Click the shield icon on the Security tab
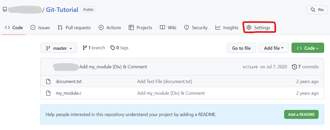Screen dimensions: 330x130 187,27
